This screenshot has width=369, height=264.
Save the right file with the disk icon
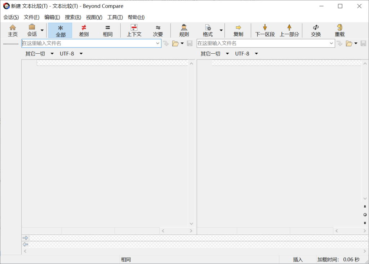[363, 43]
